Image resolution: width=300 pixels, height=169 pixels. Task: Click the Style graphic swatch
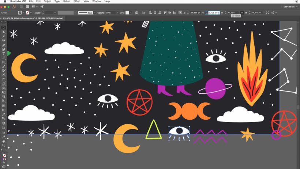(127, 13)
